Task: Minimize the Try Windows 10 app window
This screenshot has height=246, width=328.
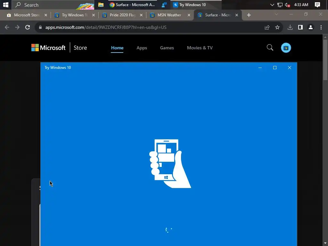Action: click(x=260, y=68)
